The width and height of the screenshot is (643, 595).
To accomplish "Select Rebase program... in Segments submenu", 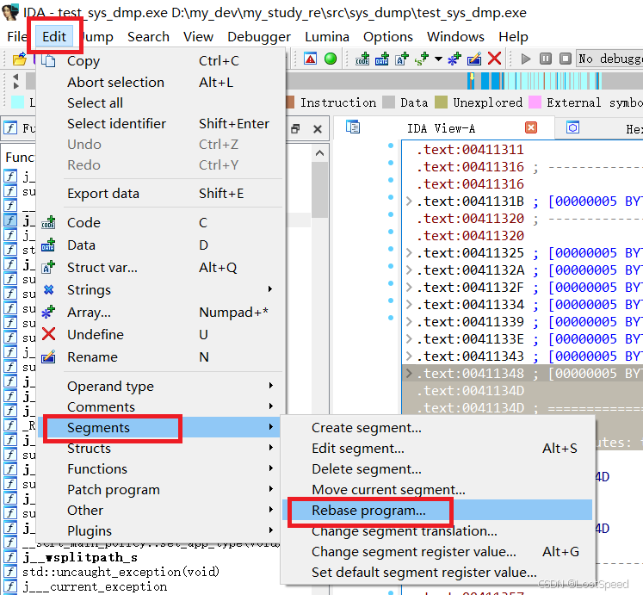I will tap(437, 510).
